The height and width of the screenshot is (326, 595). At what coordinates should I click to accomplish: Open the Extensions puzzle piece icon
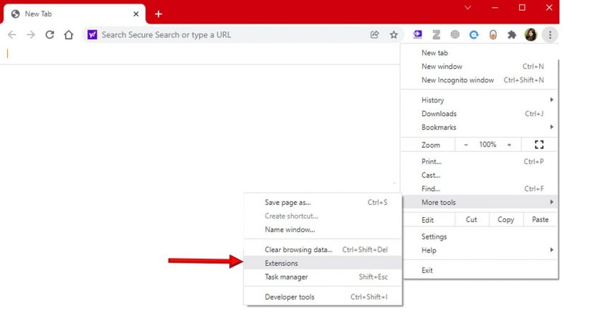tap(512, 35)
